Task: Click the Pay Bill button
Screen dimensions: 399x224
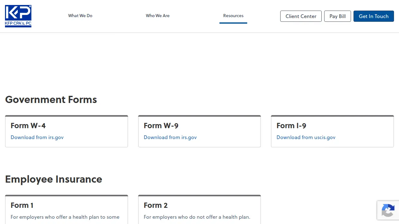Action: pyautogui.click(x=338, y=16)
